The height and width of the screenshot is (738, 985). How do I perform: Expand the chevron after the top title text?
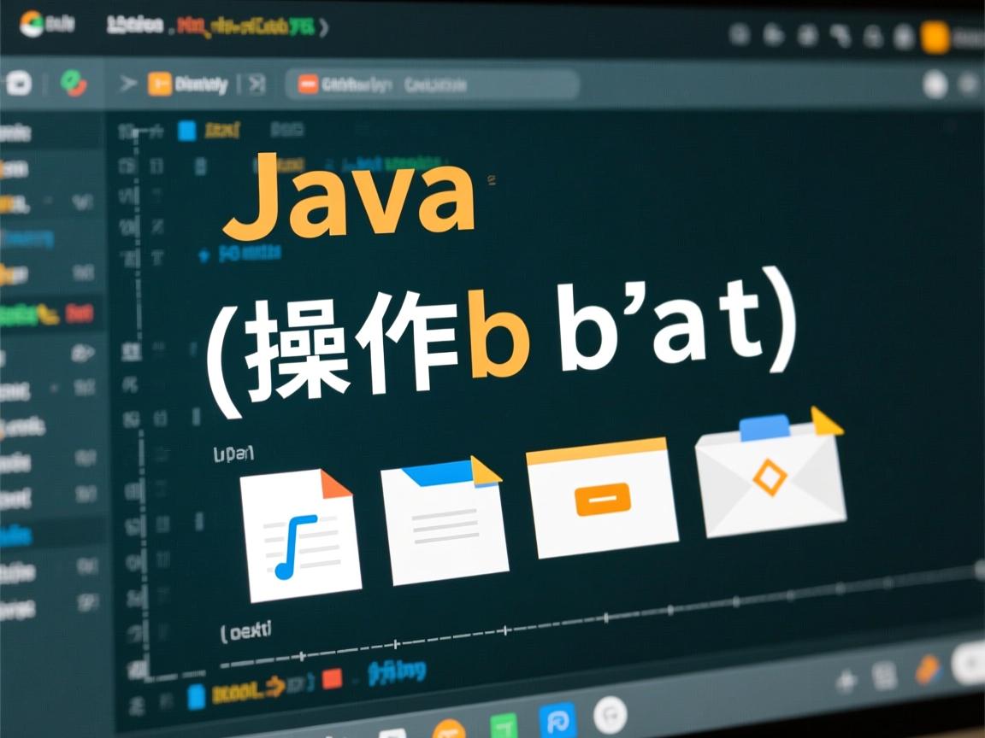(x=323, y=28)
